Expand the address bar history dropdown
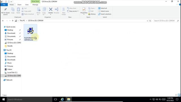Screen dimensions: 181x102 (147, 21)
